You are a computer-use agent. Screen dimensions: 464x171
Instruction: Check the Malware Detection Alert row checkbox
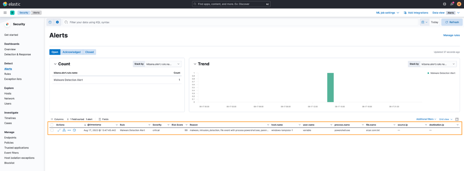pyautogui.click(x=52, y=130)
